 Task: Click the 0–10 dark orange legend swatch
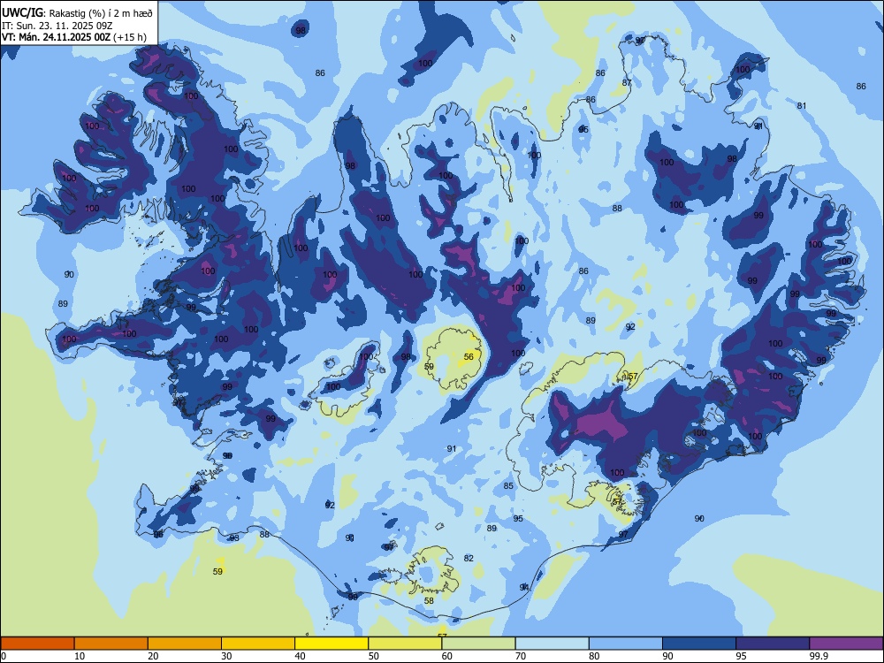pyautogui.click(x=37, y=644)
